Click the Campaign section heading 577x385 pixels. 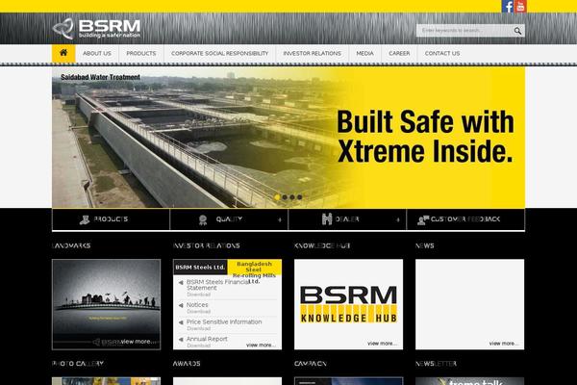click(x=311, y=364)
